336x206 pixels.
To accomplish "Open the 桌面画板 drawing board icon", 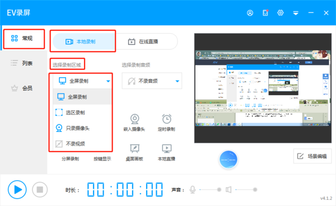I will pos(134,148).
